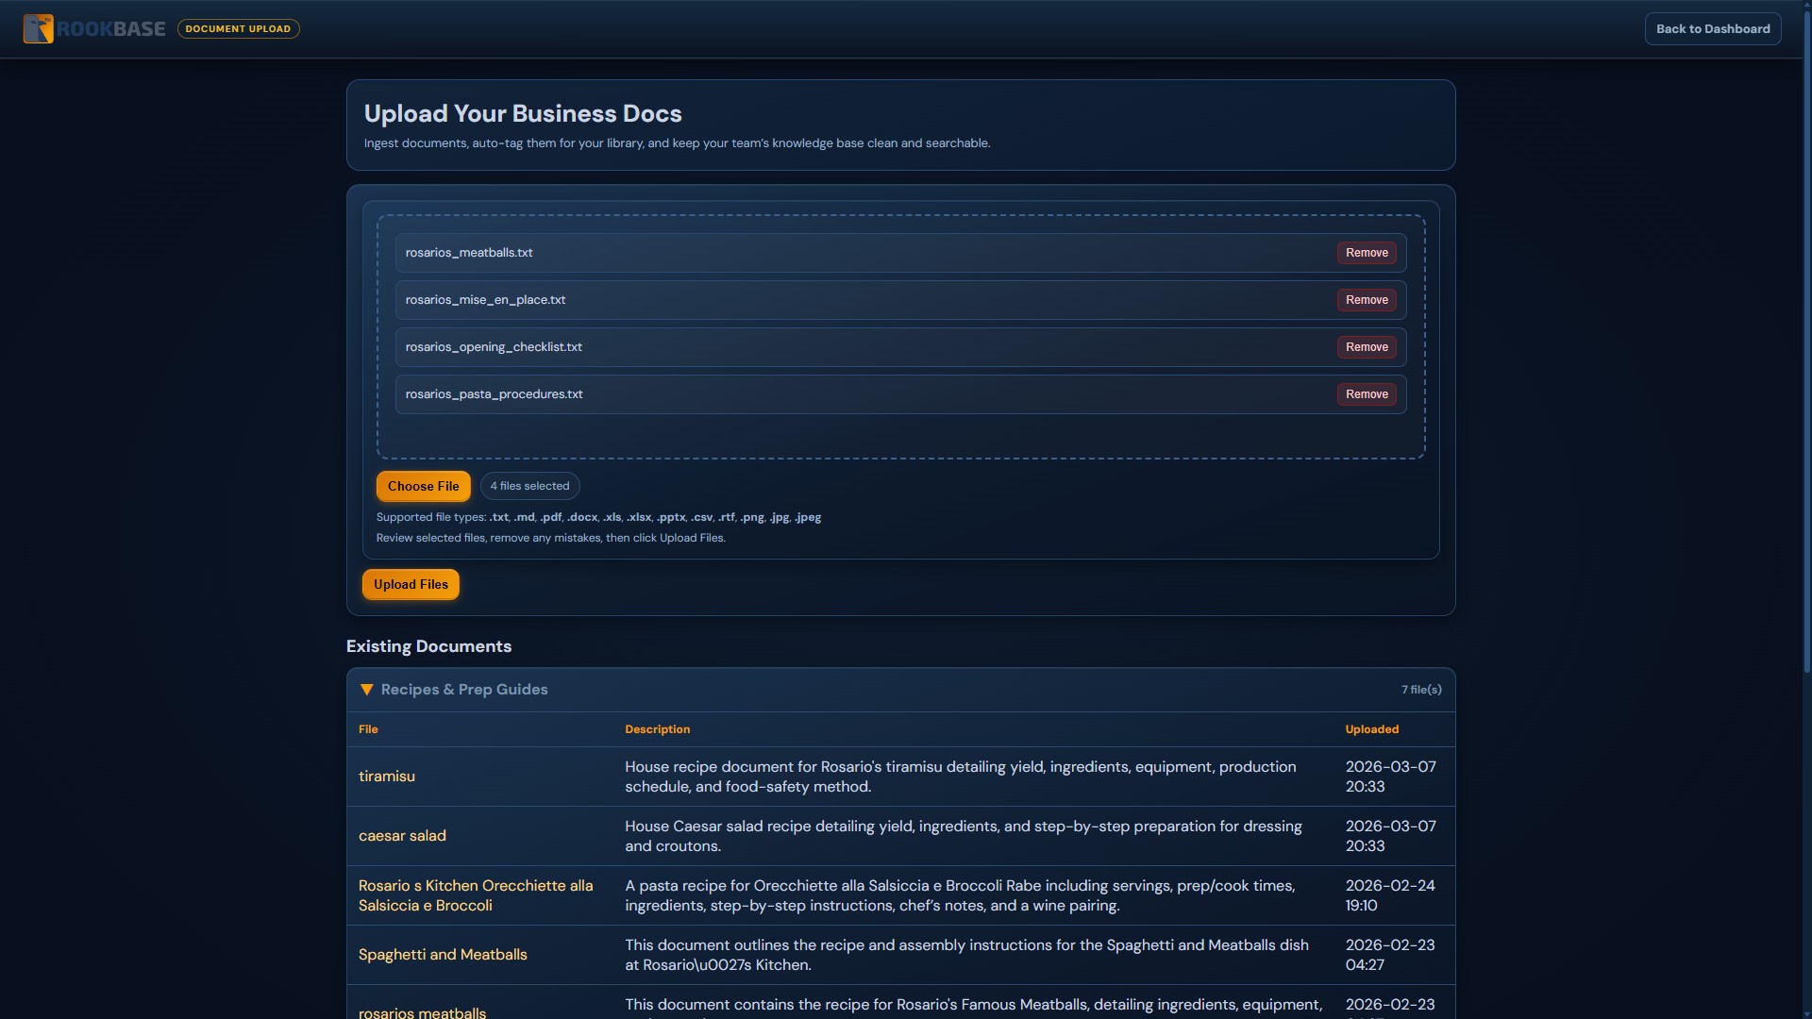Click the Document Upload badge
Image resolution: width=1812 pixels, height=1019 pixels.
(x=238, y=28)
